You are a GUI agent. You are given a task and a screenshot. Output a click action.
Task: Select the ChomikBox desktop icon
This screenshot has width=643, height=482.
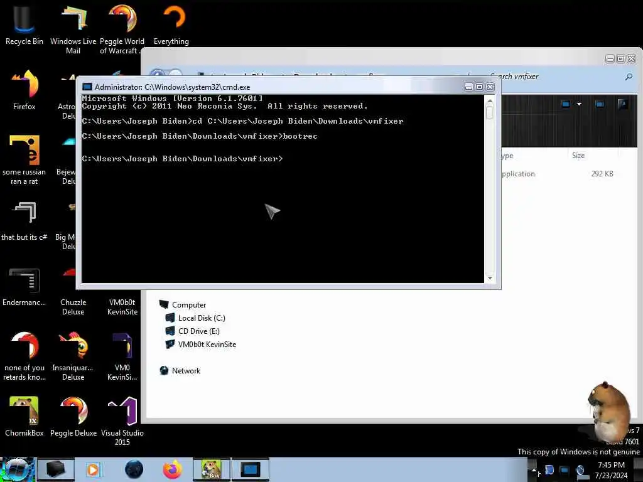[24, 416]
